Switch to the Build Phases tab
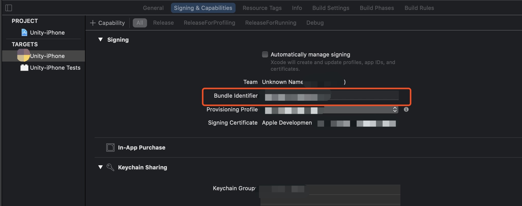Screen dimensions: 522x206 377,8
